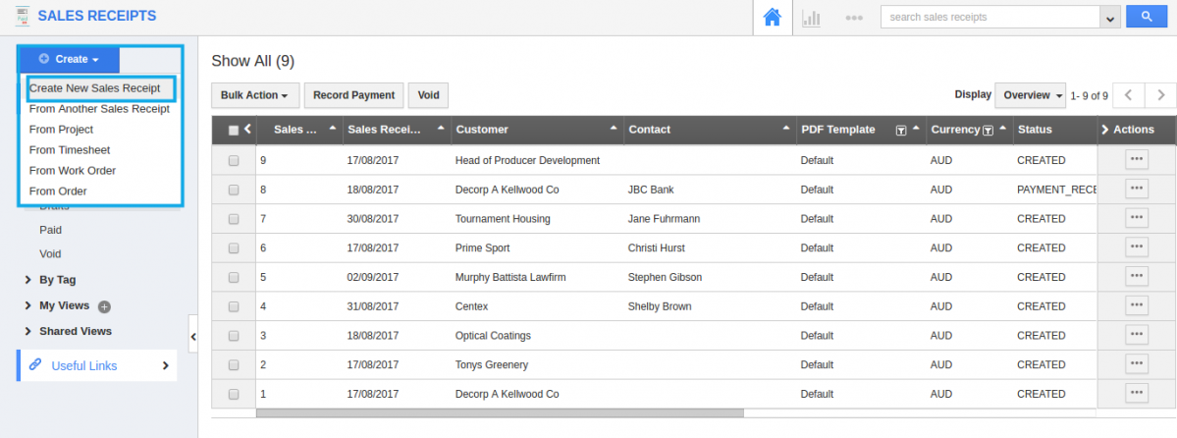This screenshot has height=438, width=1177.
Task: Click the search sales receipts field
Action: (990, 17)
